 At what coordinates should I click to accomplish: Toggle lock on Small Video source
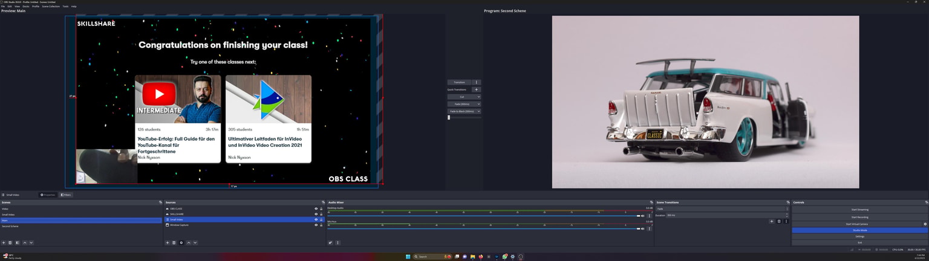(321, 220)
